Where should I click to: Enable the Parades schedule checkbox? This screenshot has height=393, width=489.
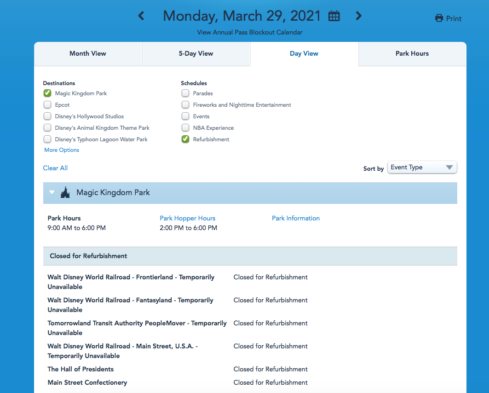click(185, 93)
